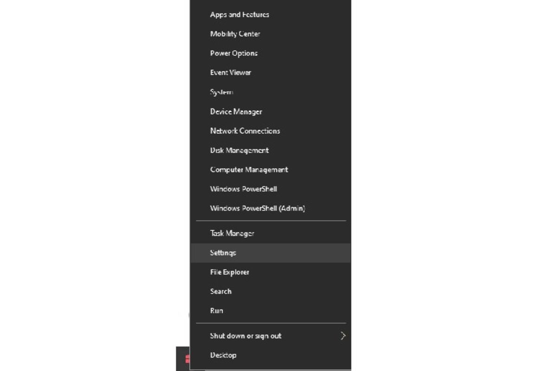This screenshot has width=557, height=371.
Task: Open Device Manager
Action: click(x=236, y=111)
